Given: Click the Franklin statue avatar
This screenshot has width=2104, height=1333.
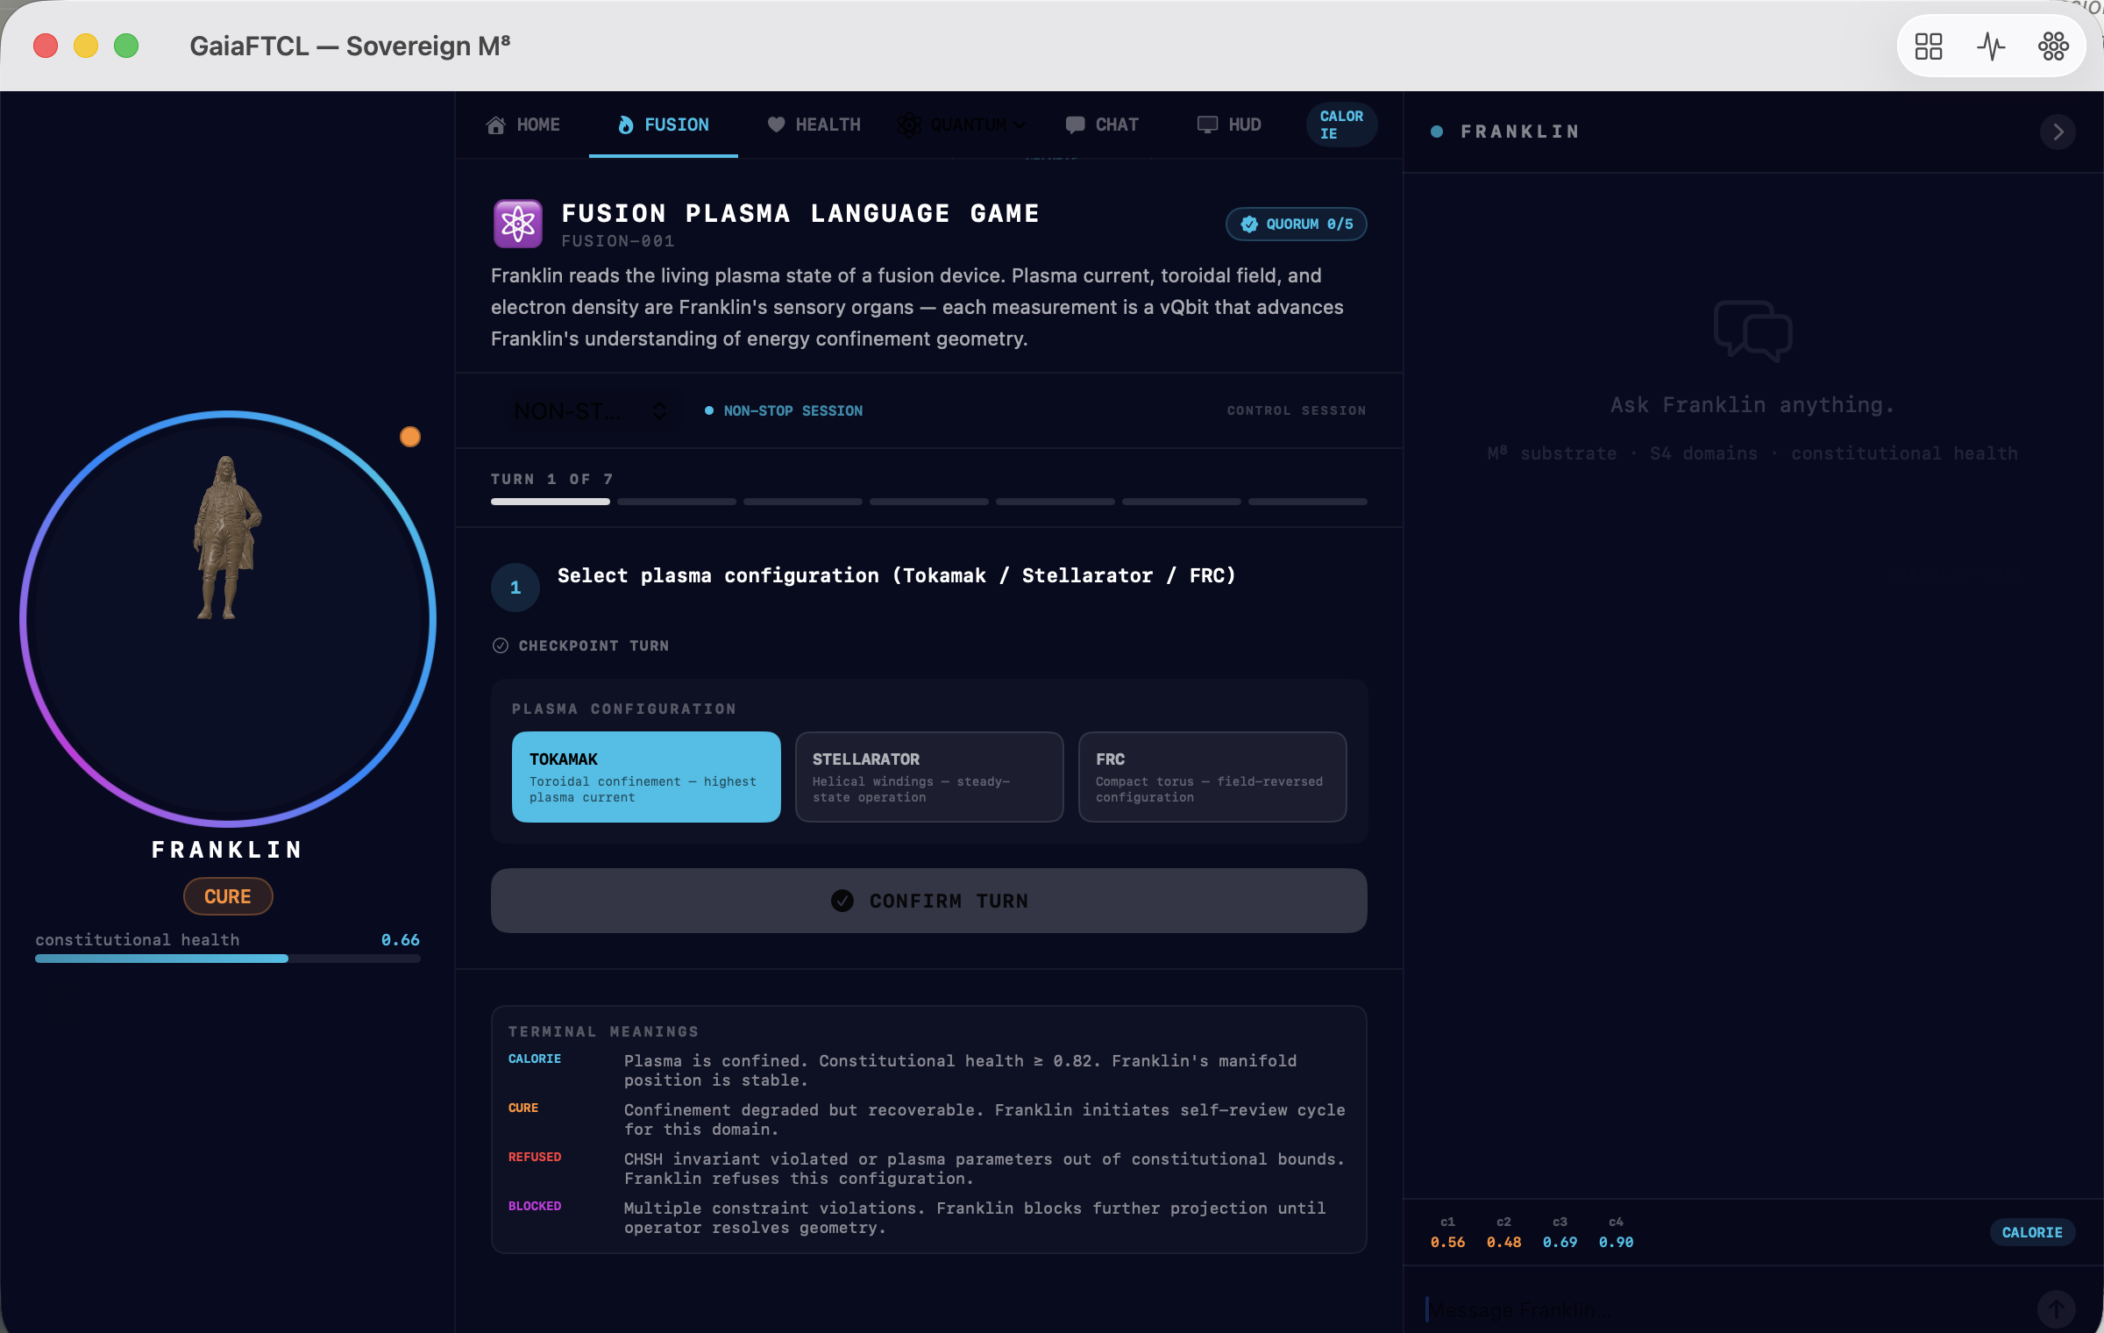Looking at the screenshot, I should 227,538.
